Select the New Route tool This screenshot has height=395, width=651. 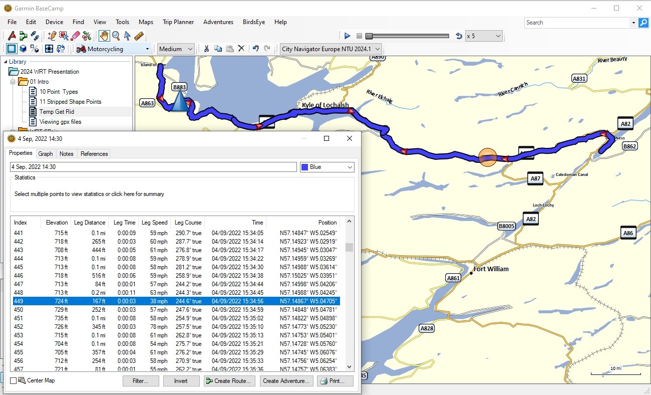pyautogui.click(x=24, y=36)
